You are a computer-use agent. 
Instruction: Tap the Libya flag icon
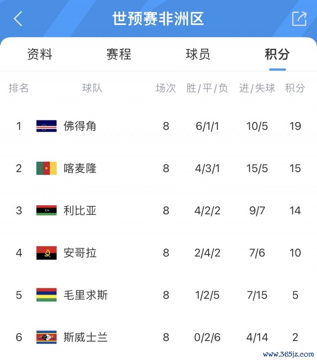[46, 210]
